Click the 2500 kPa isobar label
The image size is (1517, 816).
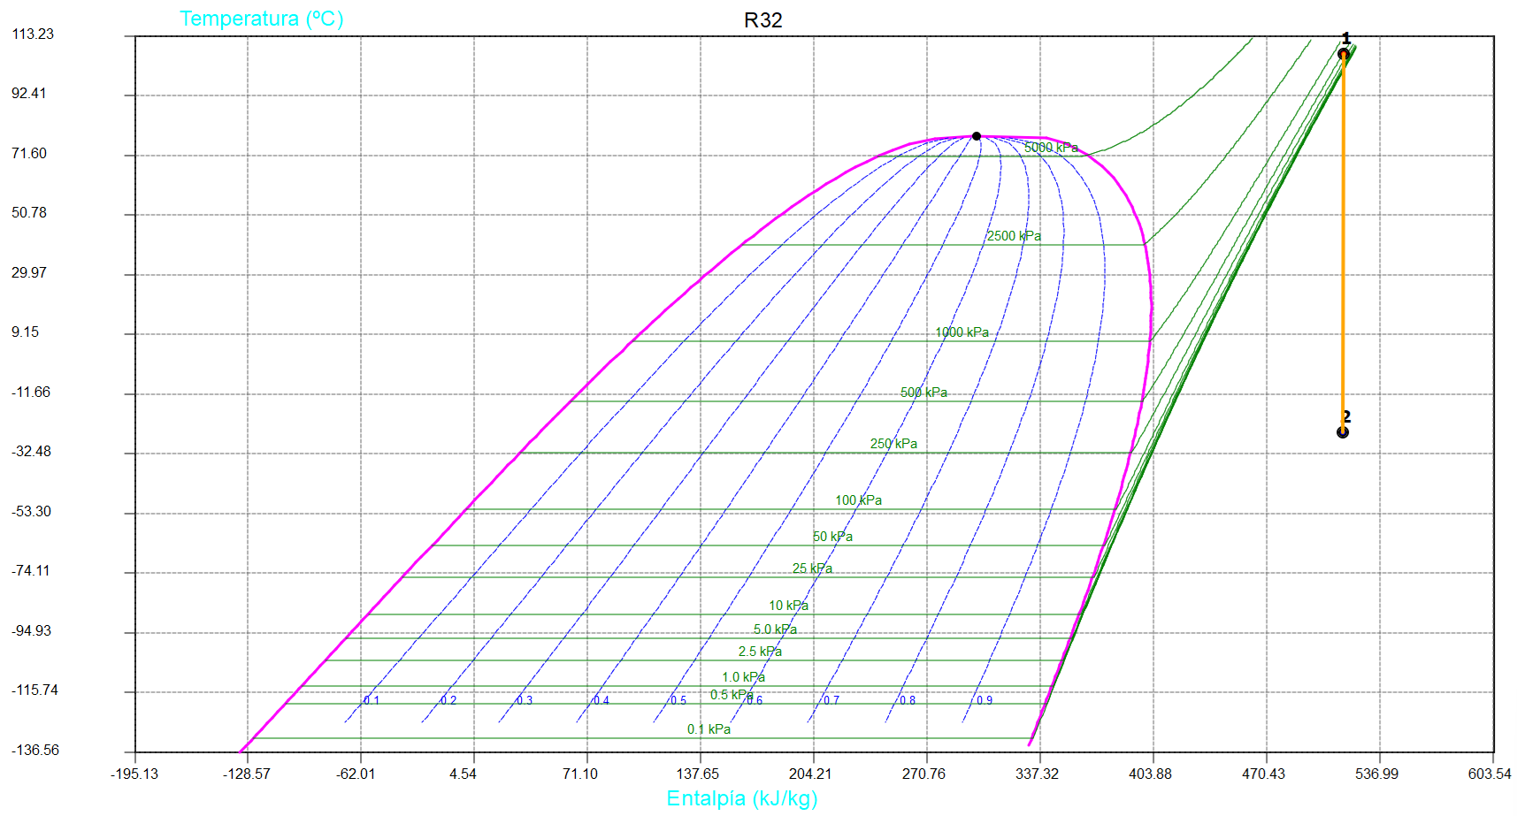[x=1014, y=236]
